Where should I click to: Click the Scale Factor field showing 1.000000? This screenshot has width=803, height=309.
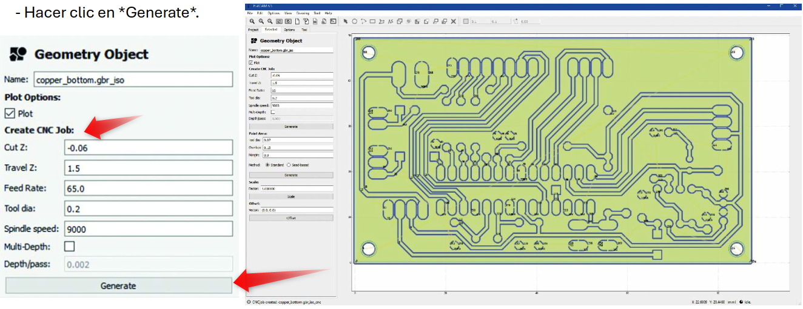click(298, 188)
